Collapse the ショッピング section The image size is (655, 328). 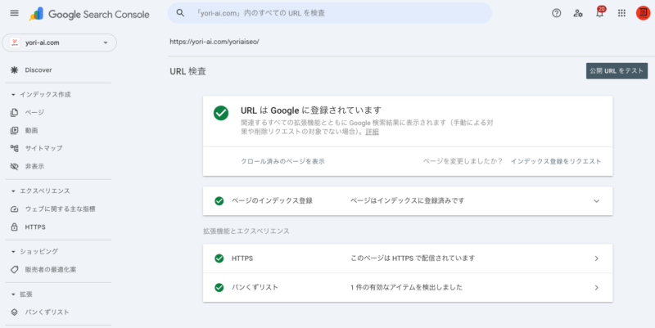tap(13, 252)
